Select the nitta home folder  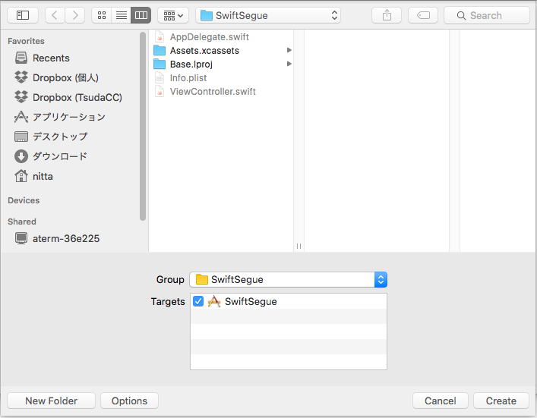[x=43, y=176]
